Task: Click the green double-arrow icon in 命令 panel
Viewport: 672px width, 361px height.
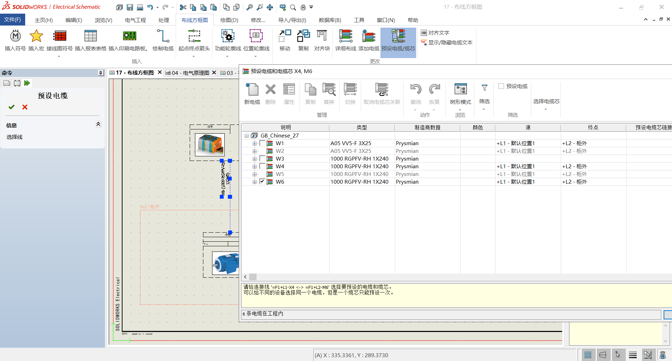Action: [x=27, y=83]
